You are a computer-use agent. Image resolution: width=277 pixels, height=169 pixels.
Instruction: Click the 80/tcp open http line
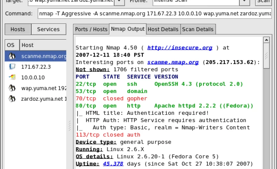(165, 106)
